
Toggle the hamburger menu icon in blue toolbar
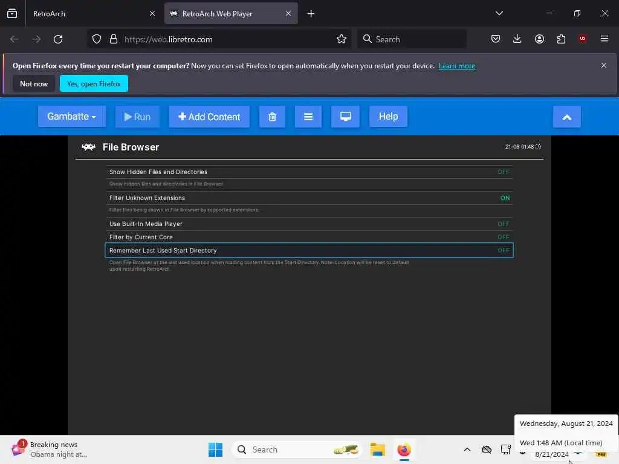click(x=308, y=117)
